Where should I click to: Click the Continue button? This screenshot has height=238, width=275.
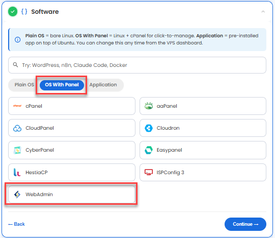pos(245,224)
